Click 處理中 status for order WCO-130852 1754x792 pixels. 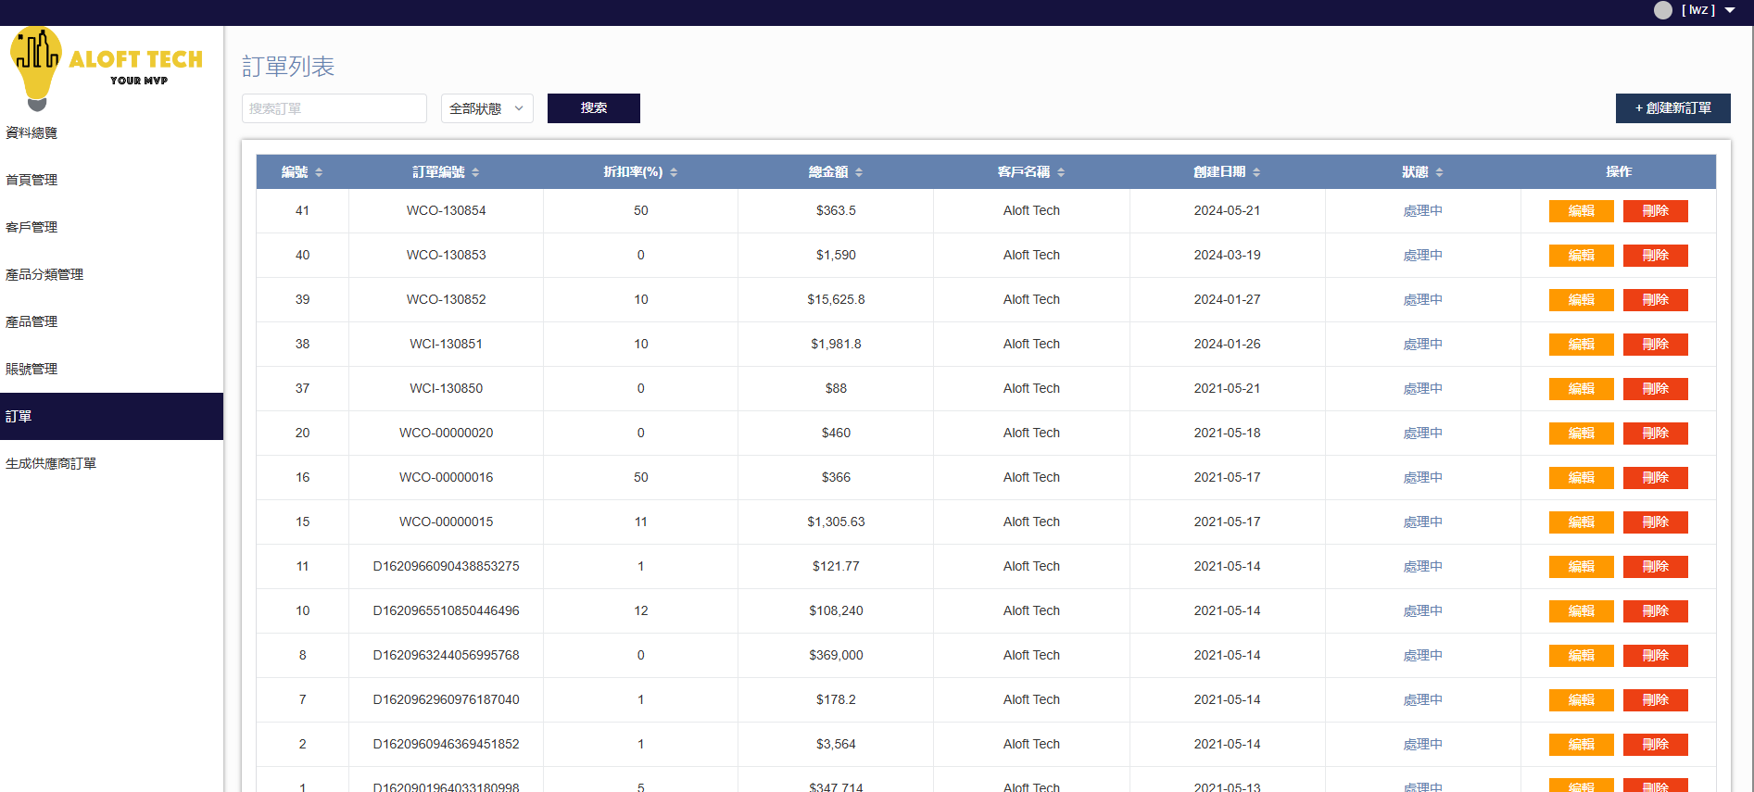(x=1422, y=300)
